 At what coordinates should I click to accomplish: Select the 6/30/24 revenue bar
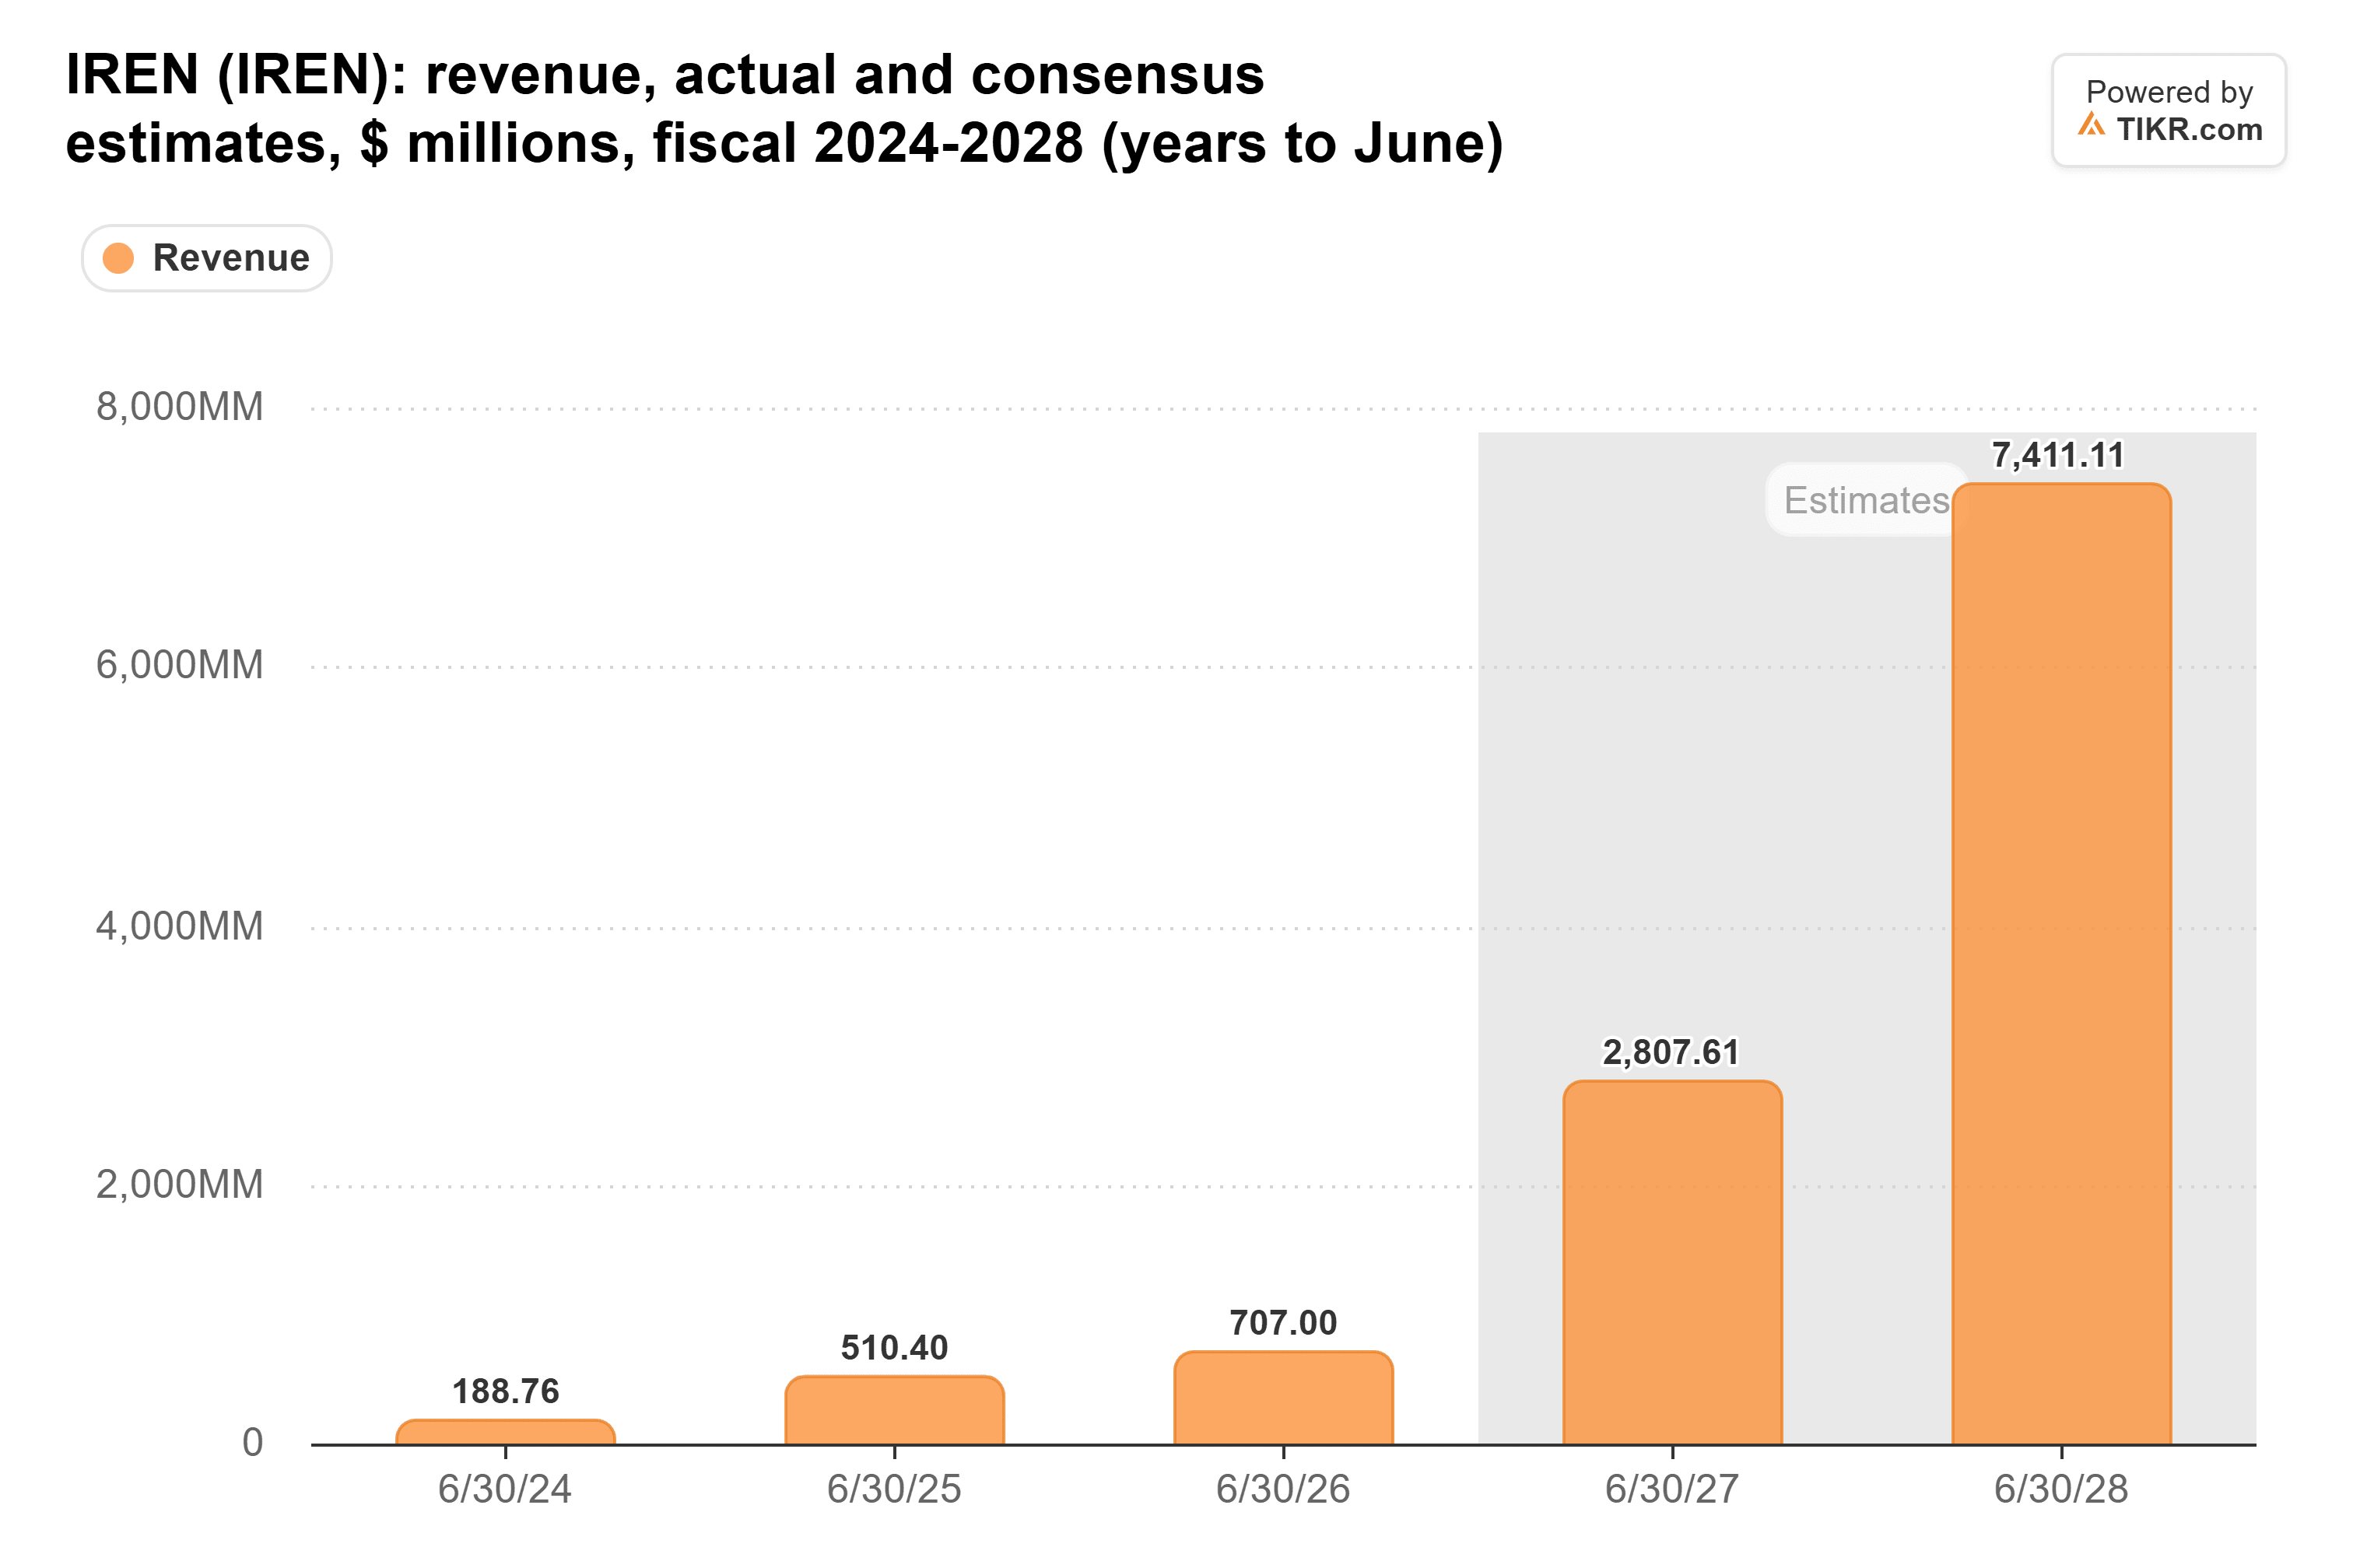point(505,1432)
